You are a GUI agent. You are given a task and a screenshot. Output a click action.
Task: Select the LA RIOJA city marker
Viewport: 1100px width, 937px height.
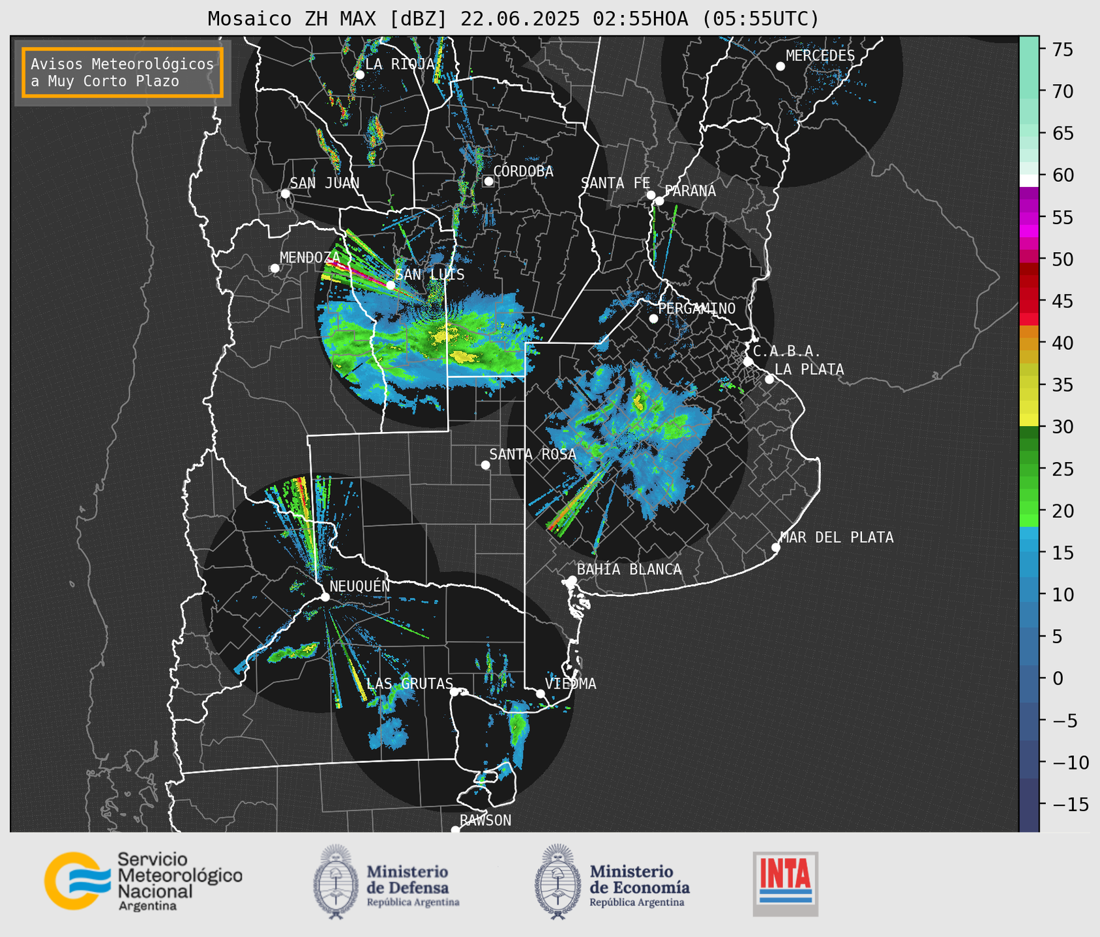[x=359, y=75]
